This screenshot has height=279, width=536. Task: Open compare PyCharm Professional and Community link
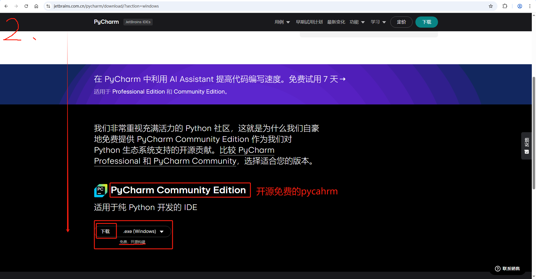point(184,156)
